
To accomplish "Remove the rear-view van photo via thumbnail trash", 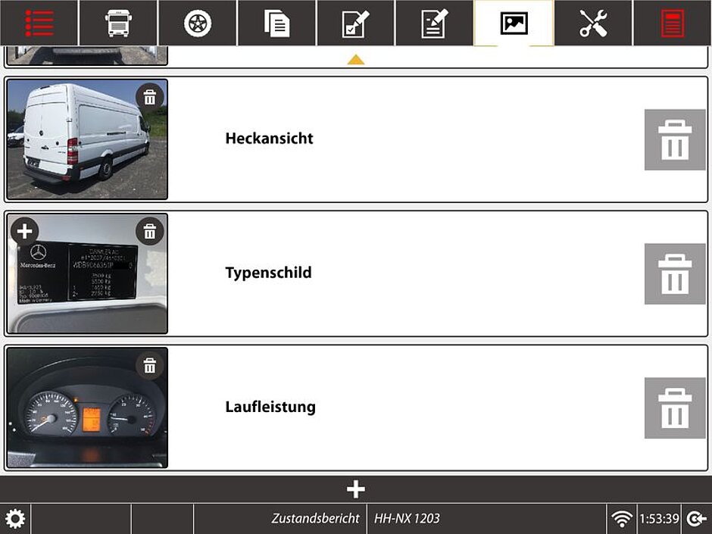I will coord(150,97).
